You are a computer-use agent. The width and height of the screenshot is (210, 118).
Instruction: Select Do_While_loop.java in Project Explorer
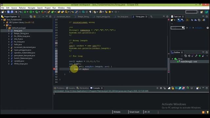pyautogui.click(x=22, y=36)
